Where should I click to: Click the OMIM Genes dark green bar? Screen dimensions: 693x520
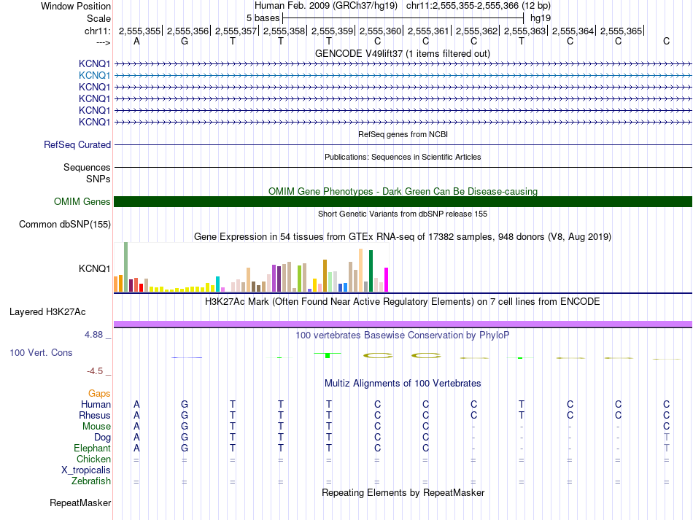(x=403, y=202)
